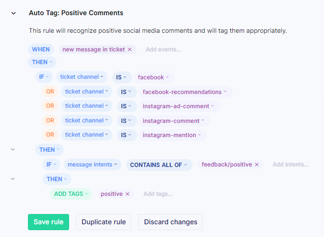Image resolution: width=324 pixels, height=237 pixels.
Task: Click the Add events input field
Action: [x=163, y=49]
